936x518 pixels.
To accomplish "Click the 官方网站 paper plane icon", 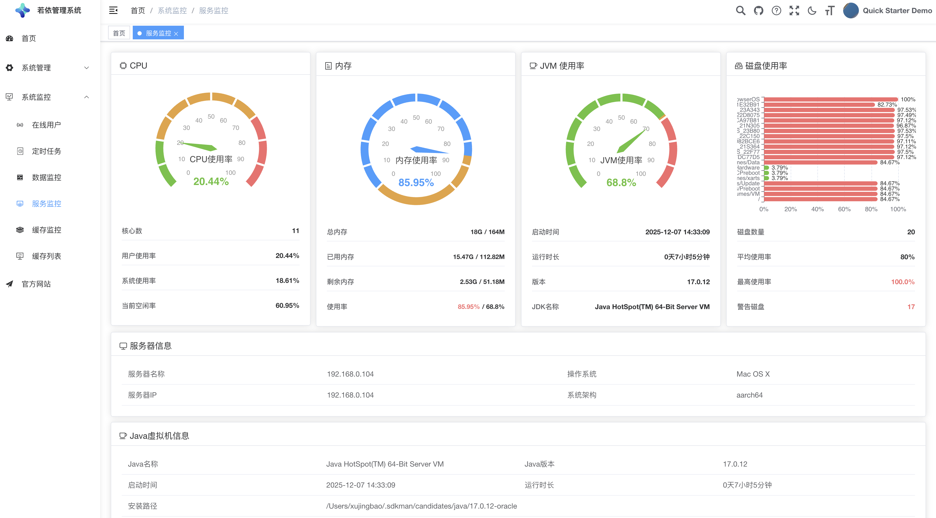I will click(9, 284).
